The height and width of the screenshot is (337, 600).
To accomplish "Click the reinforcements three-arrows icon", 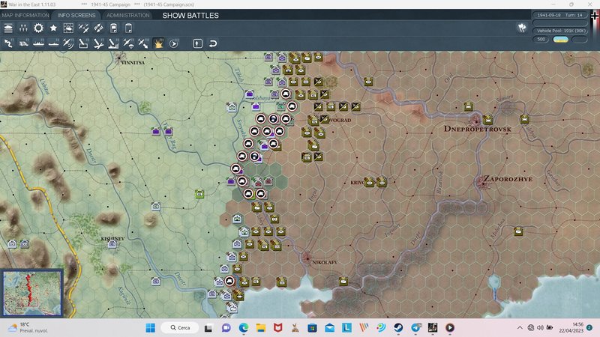I will (x=23, y=28).
